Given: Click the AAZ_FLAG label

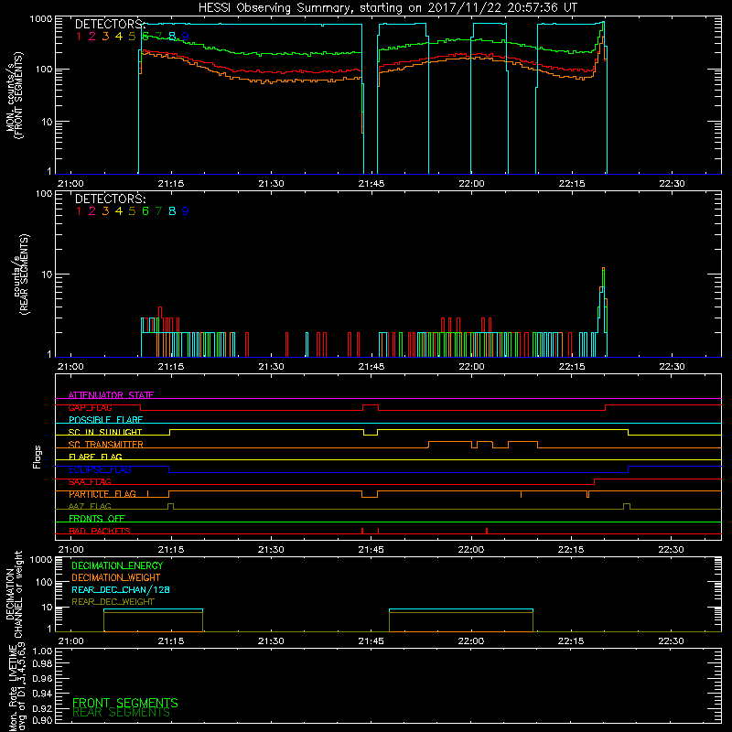Looking at the screenshot, I should tap(90, 507).
